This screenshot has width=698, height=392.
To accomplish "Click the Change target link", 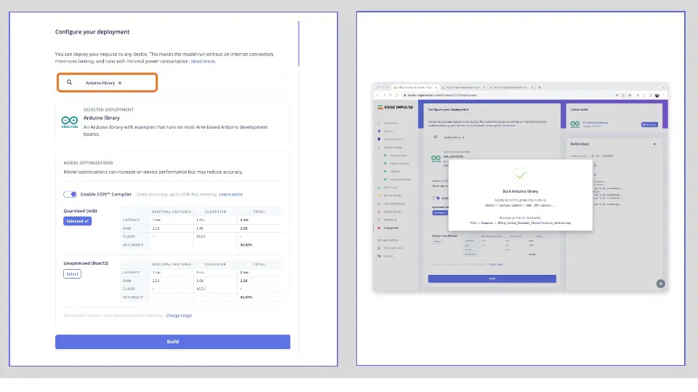I will (x=179, y=316).
